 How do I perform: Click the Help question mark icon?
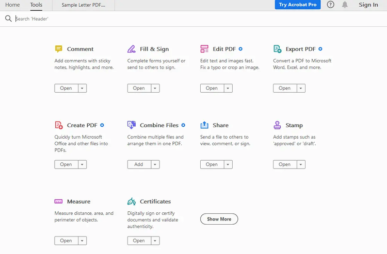tap(331, 5)
